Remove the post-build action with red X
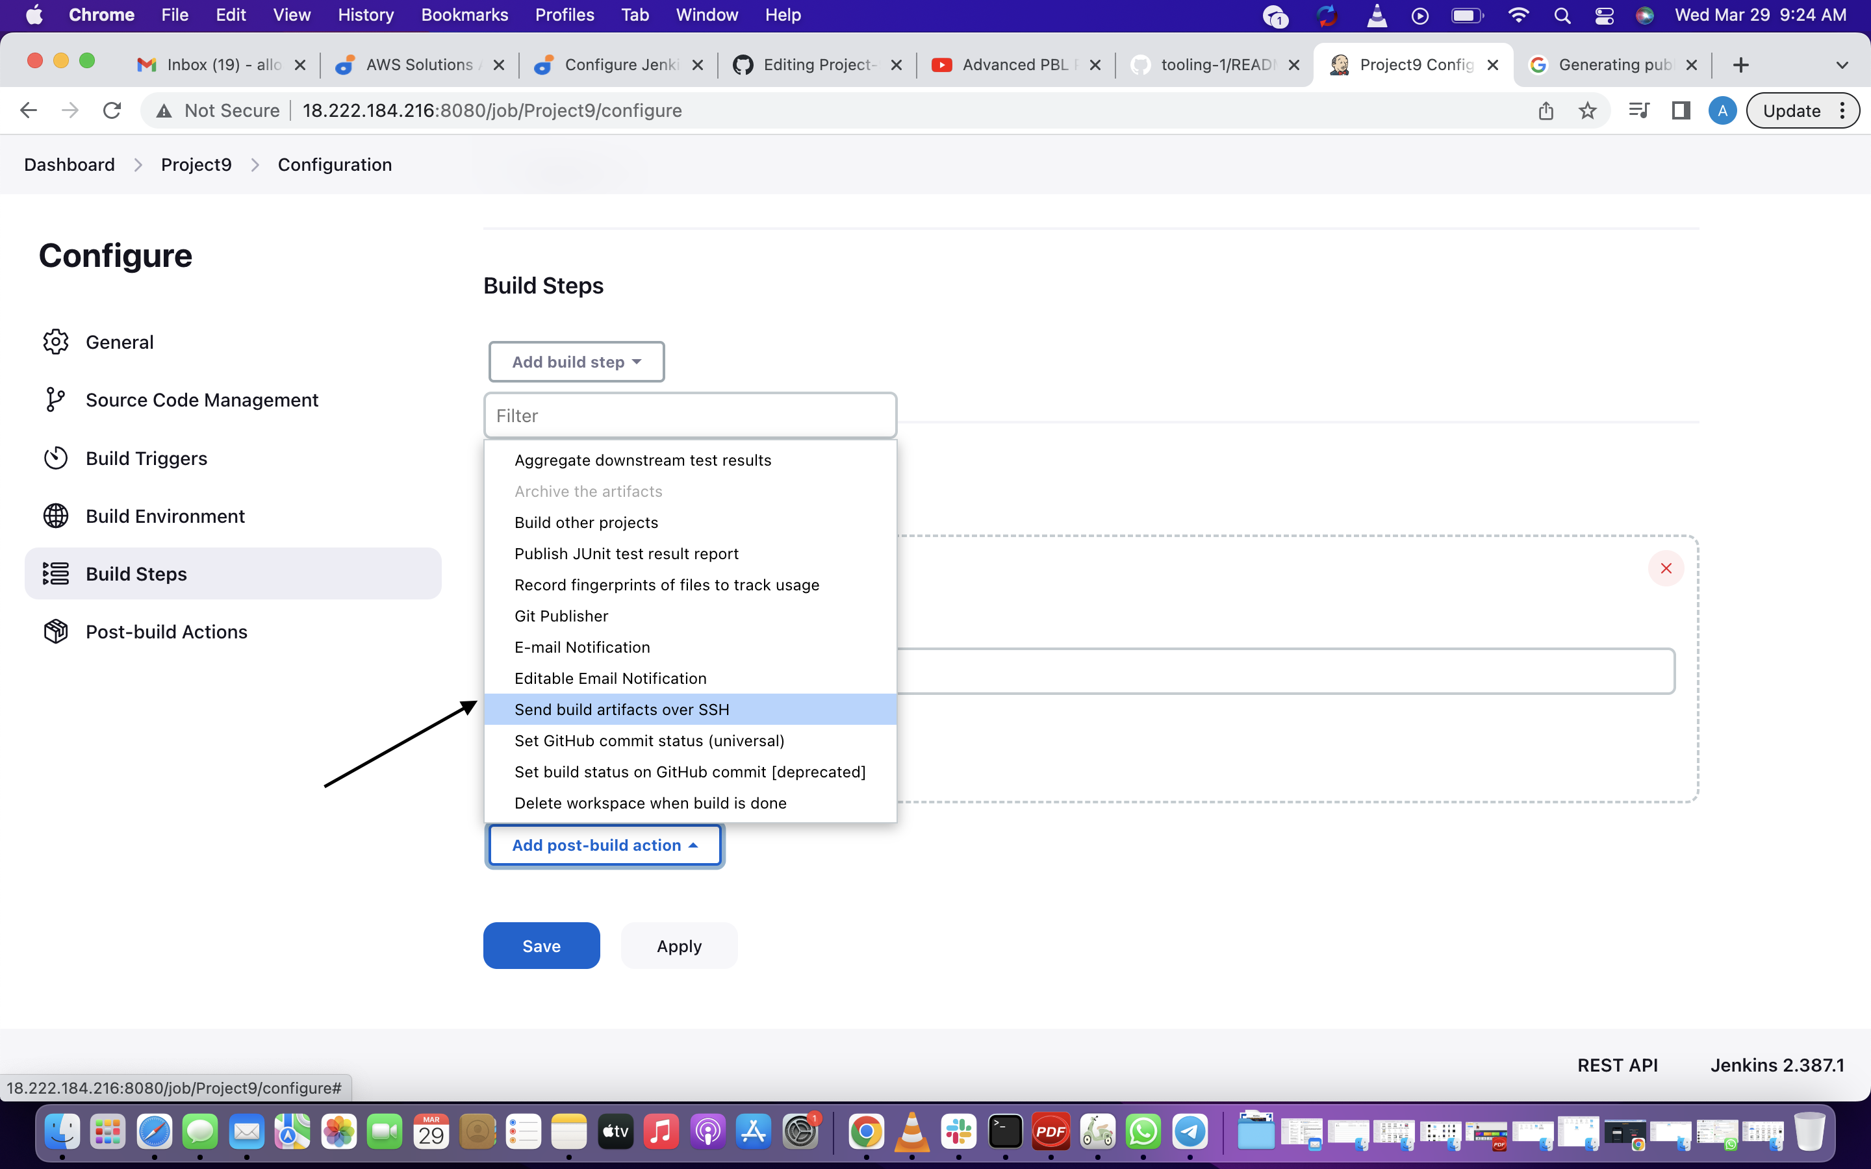The width and height of the screenshot is (1871, 1169). click(1666, 568)
